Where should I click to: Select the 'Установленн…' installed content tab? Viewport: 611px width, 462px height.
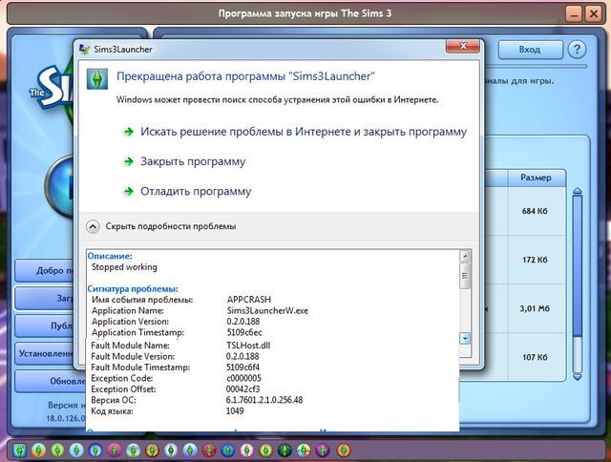pyautogui.click(x=45, y=353)
